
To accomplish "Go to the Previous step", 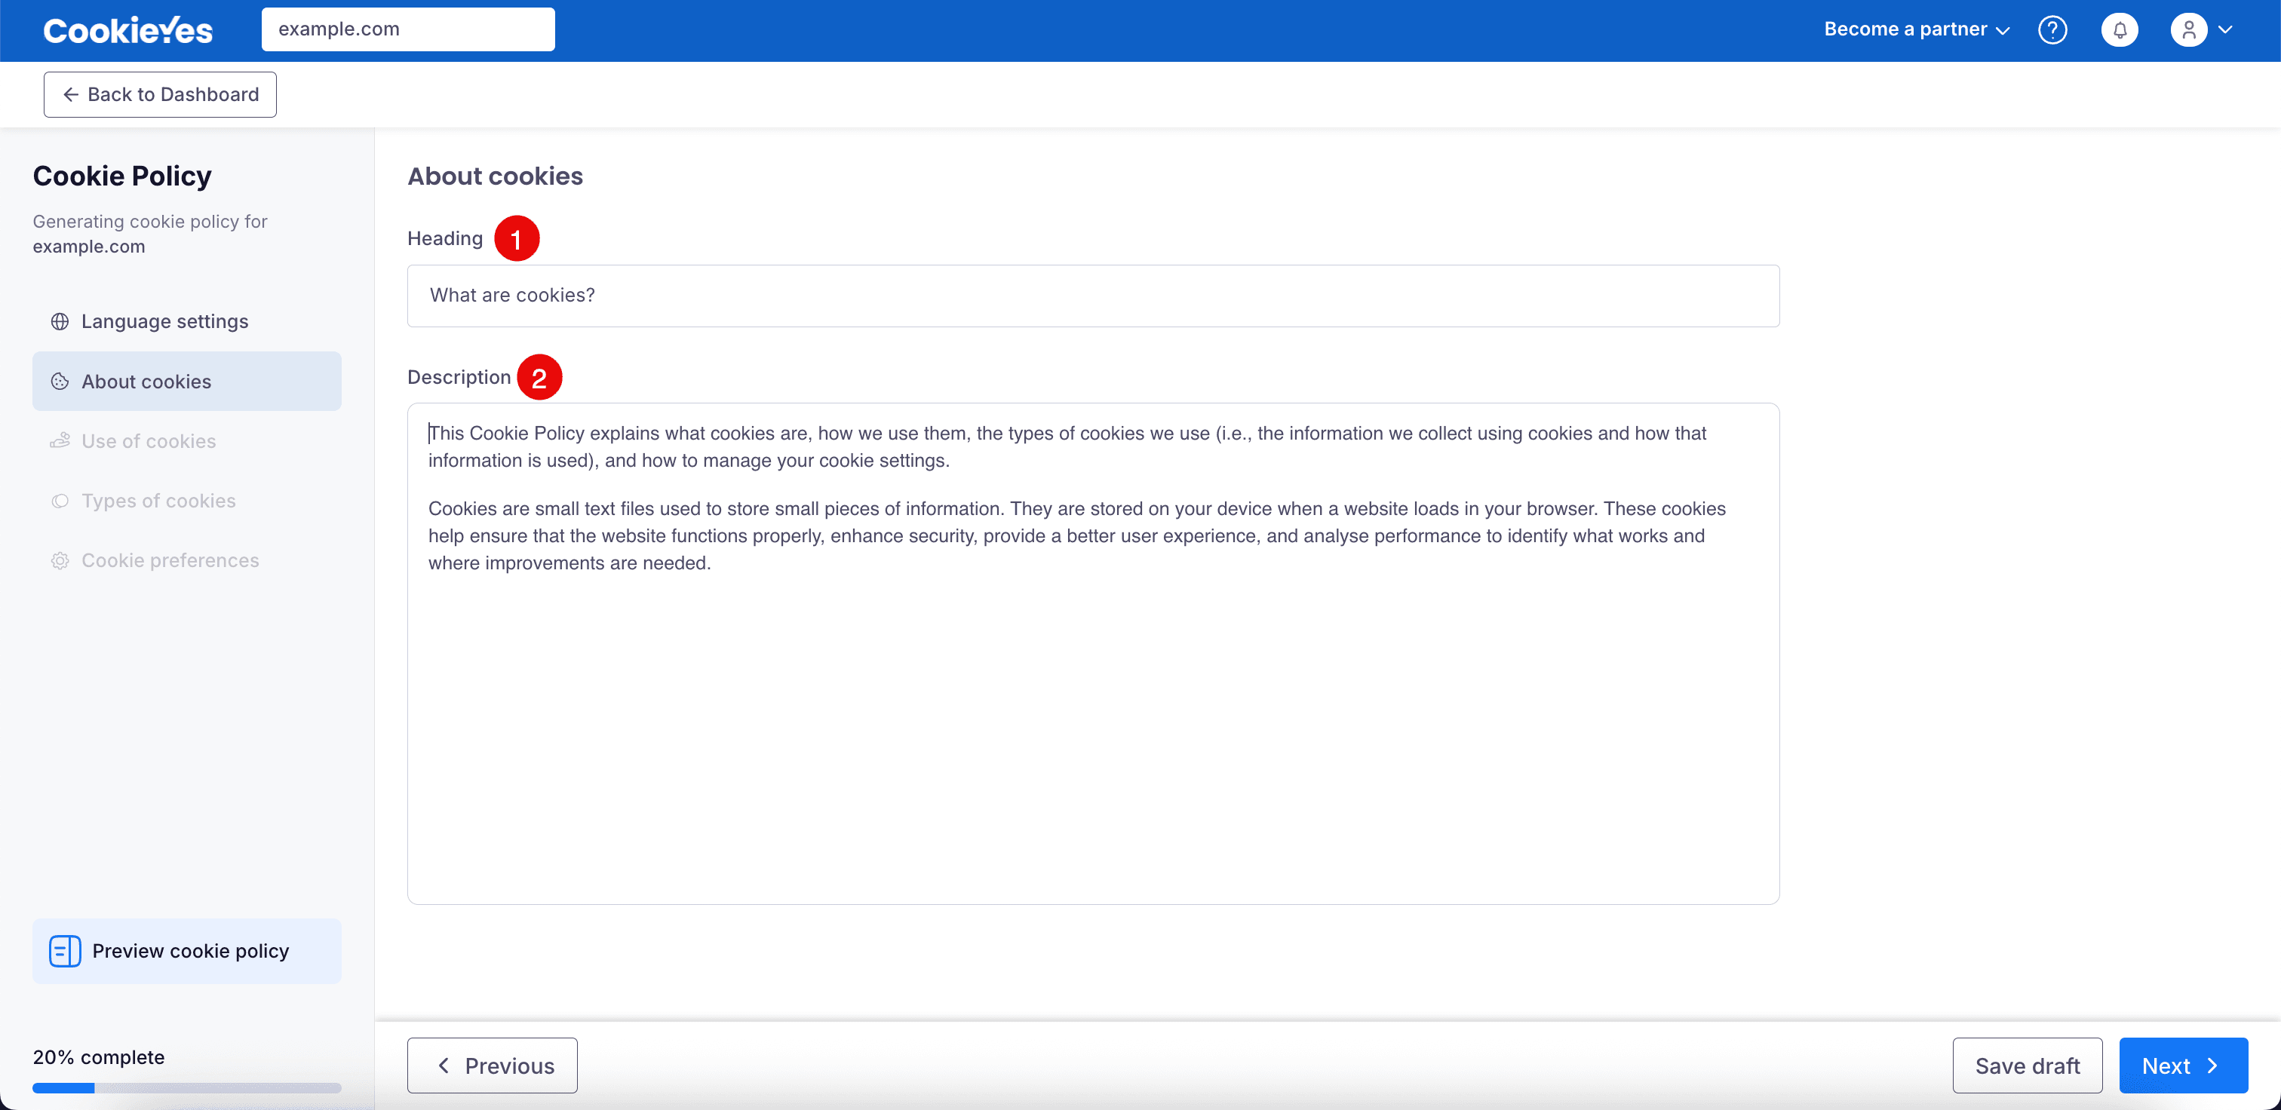I will (x=493, y=1065).
